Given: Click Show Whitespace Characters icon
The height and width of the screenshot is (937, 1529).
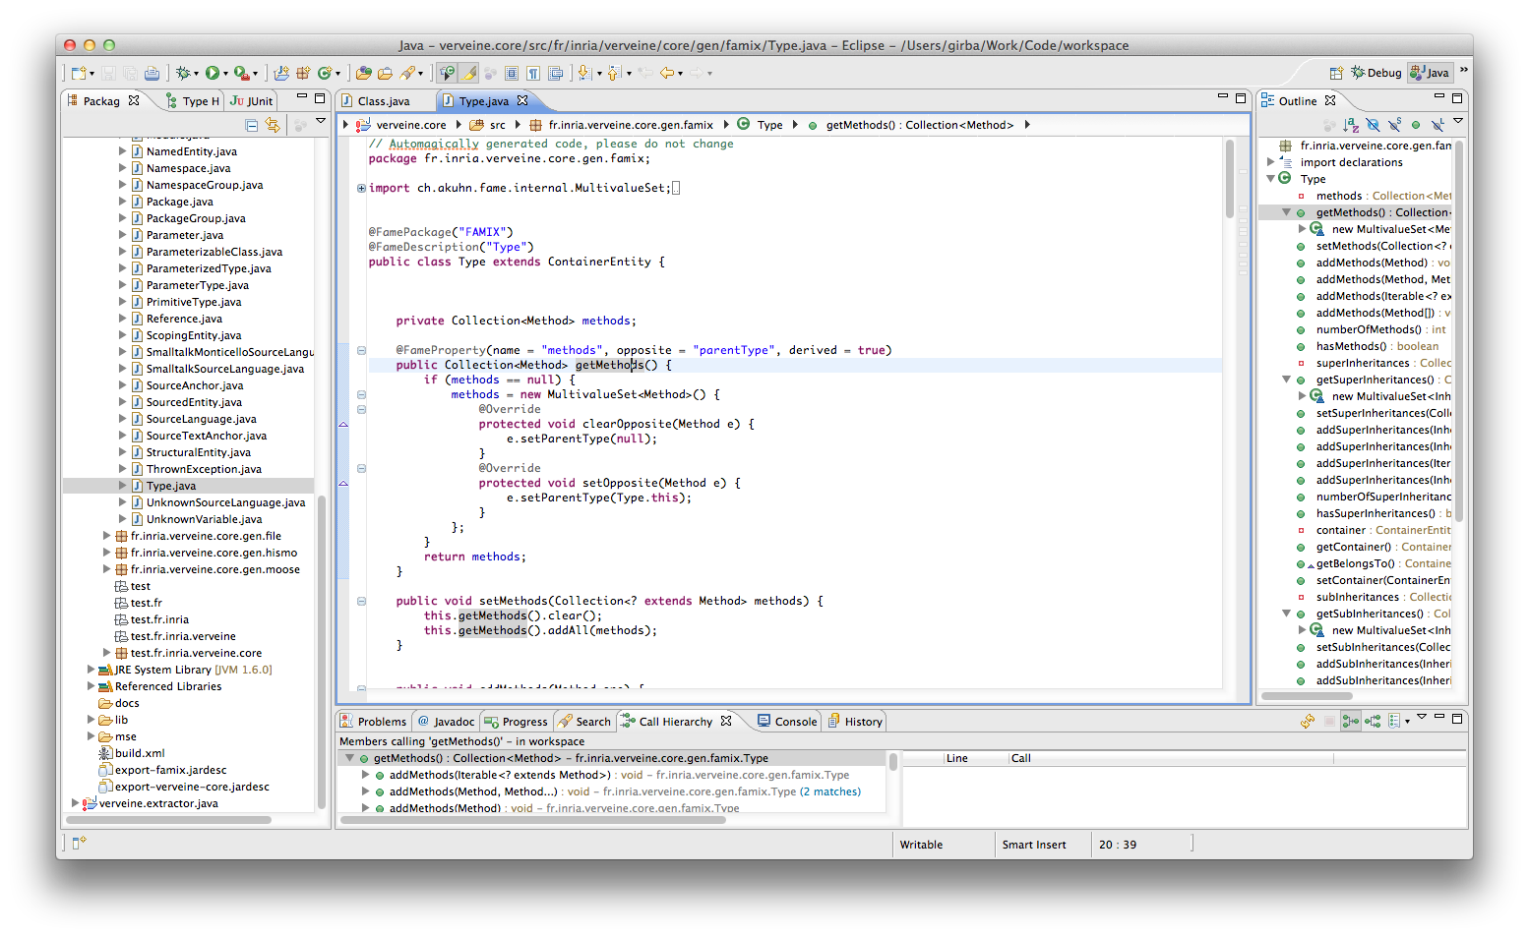Looking at the screenshot, I should [533, 73].
